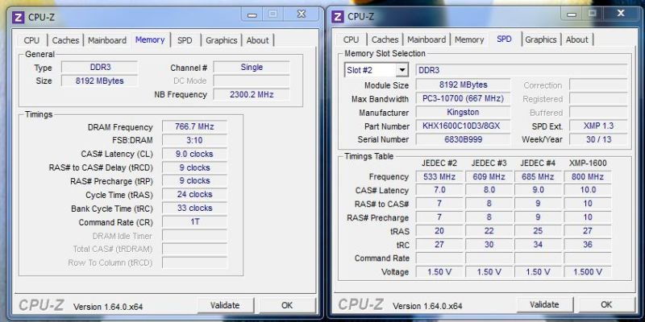Switch to Caches tab in right window
Screen dimensions: 645x322
click(385, 39)
